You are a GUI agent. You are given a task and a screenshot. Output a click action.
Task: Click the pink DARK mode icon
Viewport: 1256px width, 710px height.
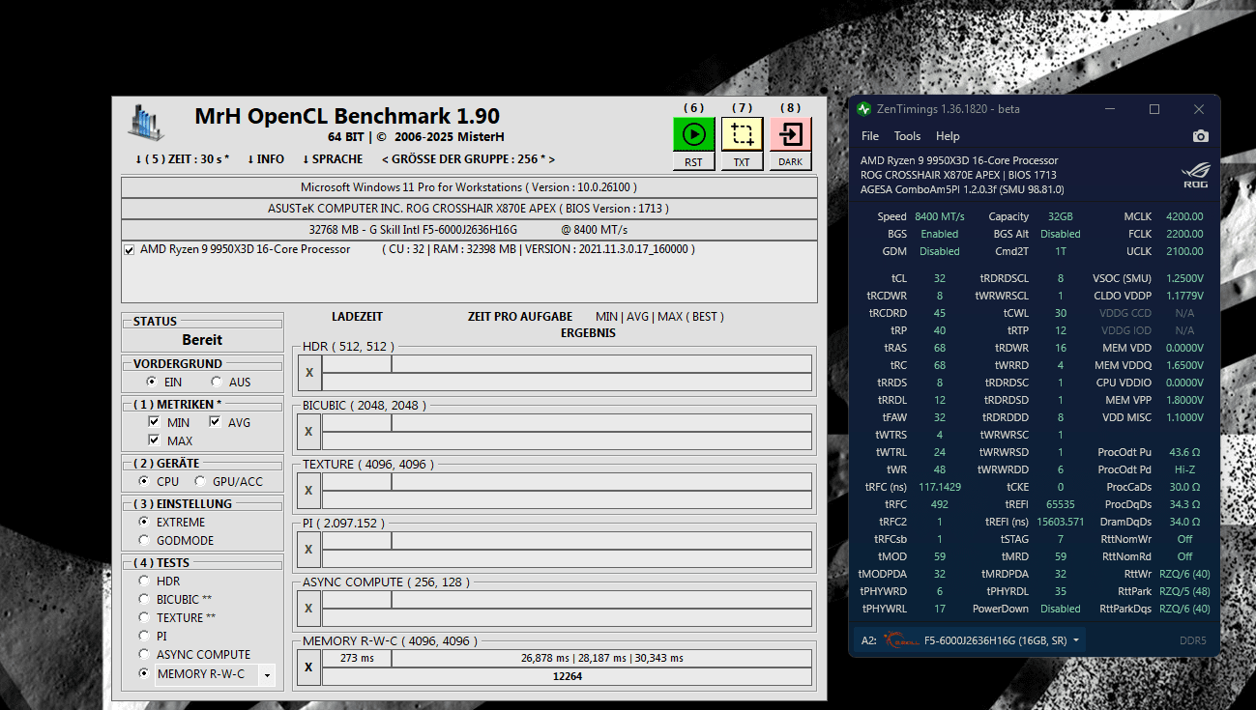coord(791,134)
